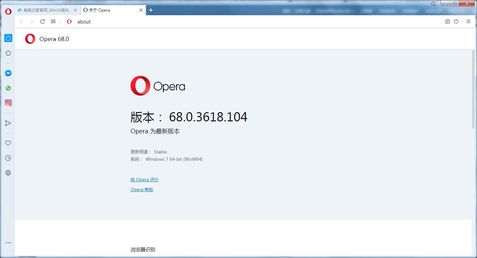477x258 pixels.
Task: Open the Bookmarks star icon in sidebar
Action: click(8, 53)
